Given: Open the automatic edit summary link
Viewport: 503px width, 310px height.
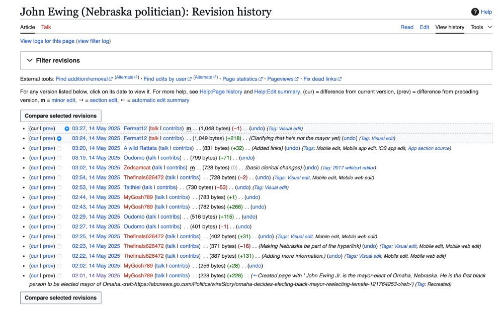Looking at the screenshot, I should [x=160, y=100].
